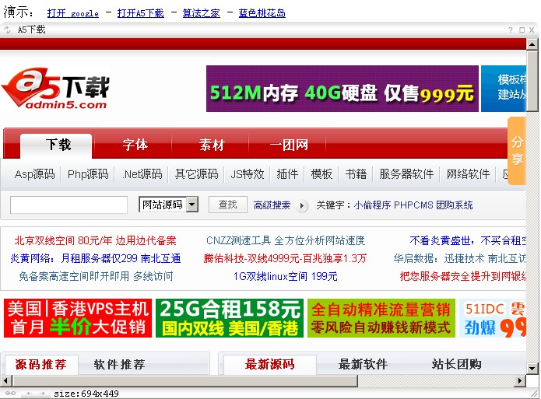
Task: Click the 查找 search button
Action: (x=228, y=205)
